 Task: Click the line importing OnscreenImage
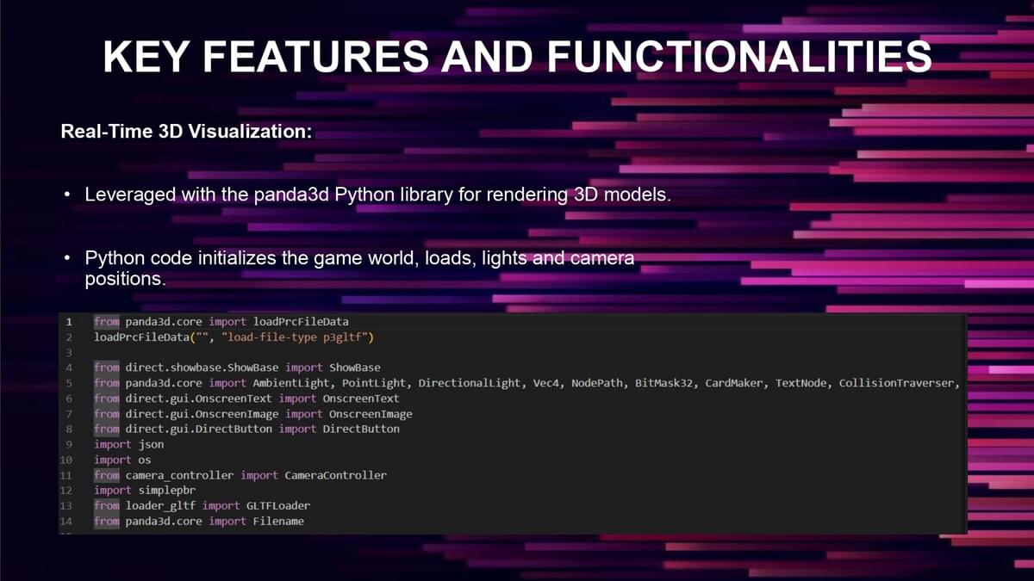tap(253, 413)
